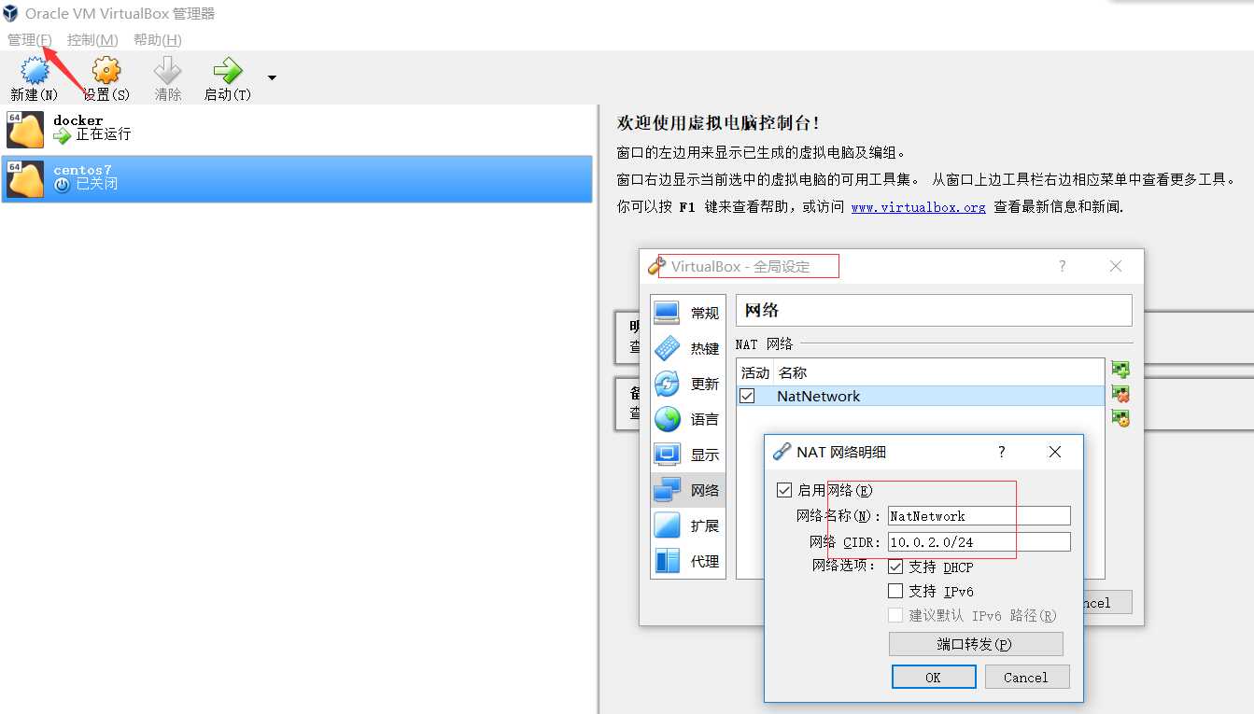Toggle NatNetwork active checkbox in list
The image size is (1254, 714).
747,396
